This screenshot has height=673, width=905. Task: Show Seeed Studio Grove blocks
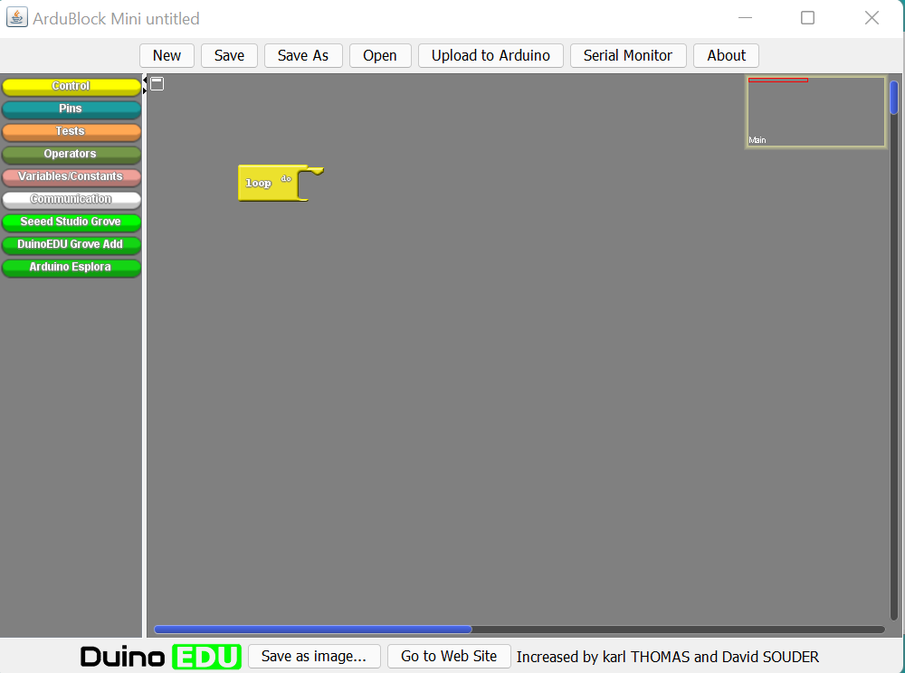(71, 223)
